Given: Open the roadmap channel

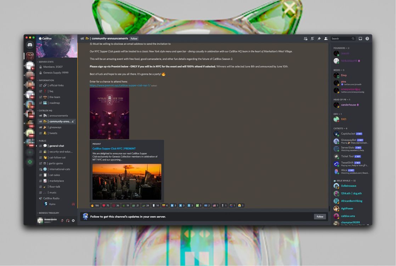Looking at the screenshot, I should (x=57, y=103).
